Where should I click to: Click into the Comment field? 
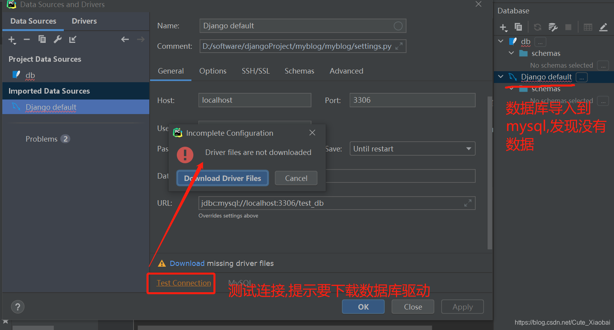click(x=302, y=46)
